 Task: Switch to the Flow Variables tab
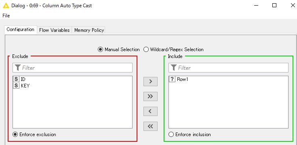55,30
